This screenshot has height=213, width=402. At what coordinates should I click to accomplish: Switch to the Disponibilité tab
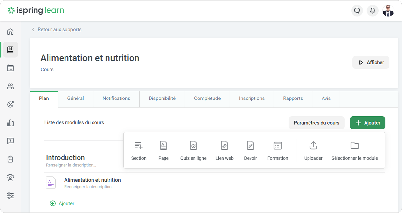click(162, 99)
